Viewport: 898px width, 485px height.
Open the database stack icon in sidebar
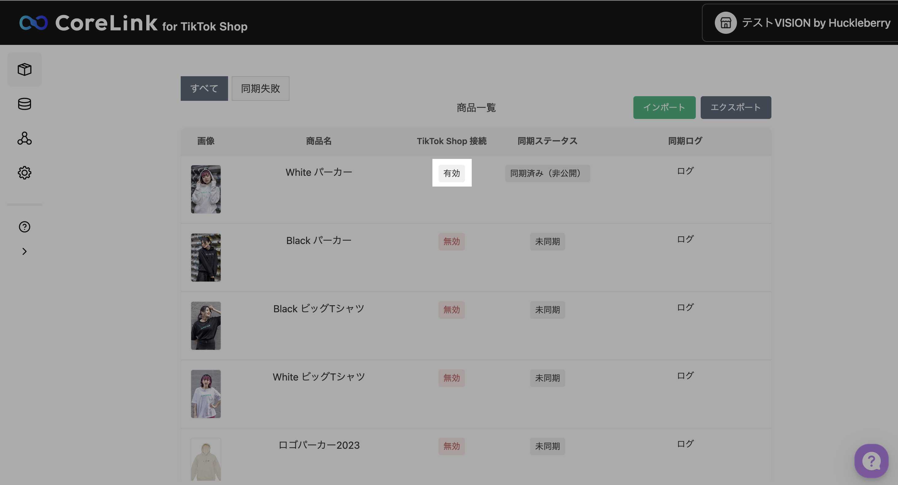coord(24,104)
